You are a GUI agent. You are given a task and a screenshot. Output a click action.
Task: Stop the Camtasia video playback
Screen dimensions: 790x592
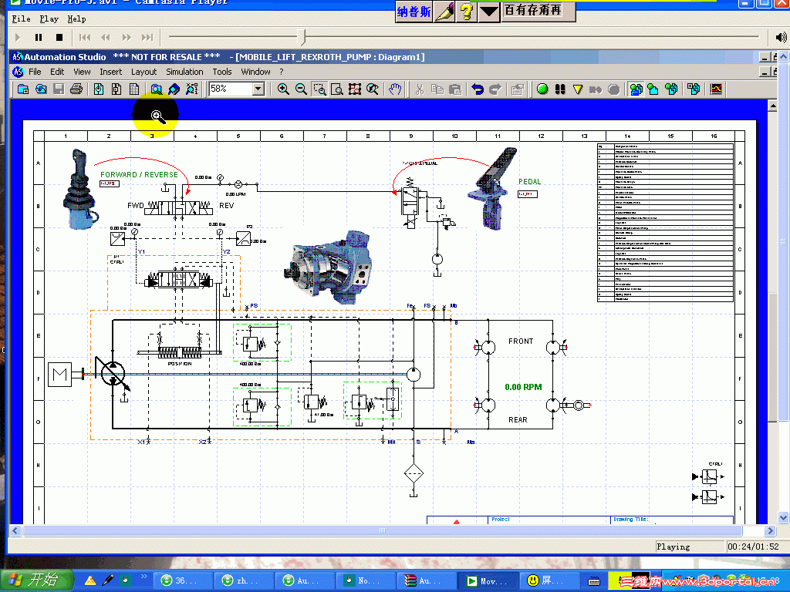(x=59, y=37)
